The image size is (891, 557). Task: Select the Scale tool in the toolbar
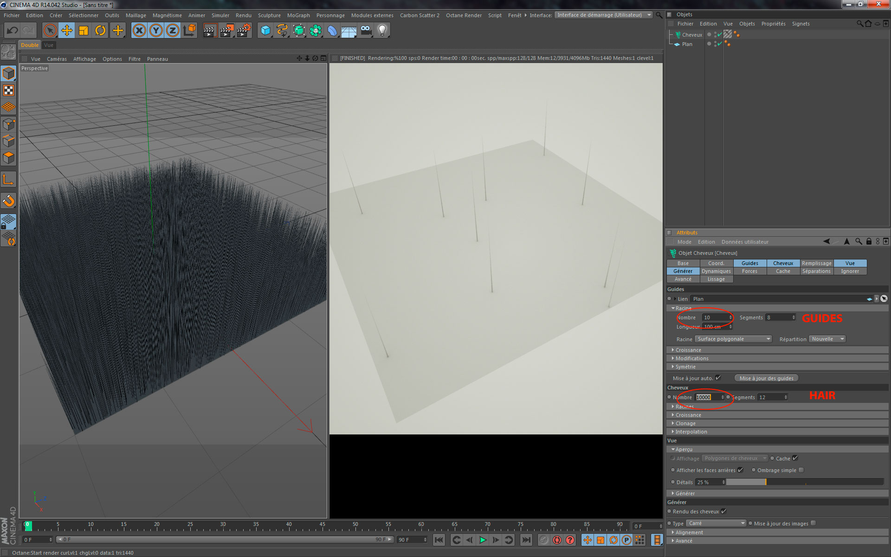click(x=84, y=31)
